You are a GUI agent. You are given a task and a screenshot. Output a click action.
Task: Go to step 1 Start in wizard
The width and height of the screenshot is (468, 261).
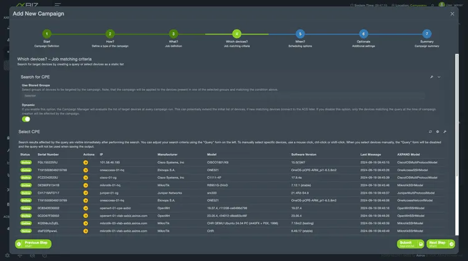coord(47,34)
